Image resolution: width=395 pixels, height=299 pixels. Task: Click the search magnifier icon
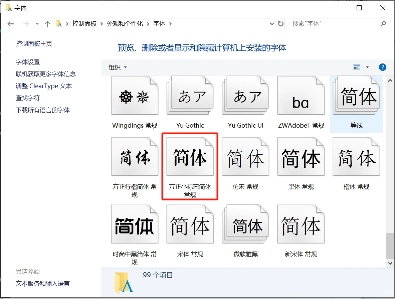pyautogui.click(x=383, y=23)
